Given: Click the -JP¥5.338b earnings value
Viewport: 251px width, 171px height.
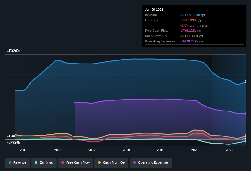Looking at the screenshot, I should (189, 20).
